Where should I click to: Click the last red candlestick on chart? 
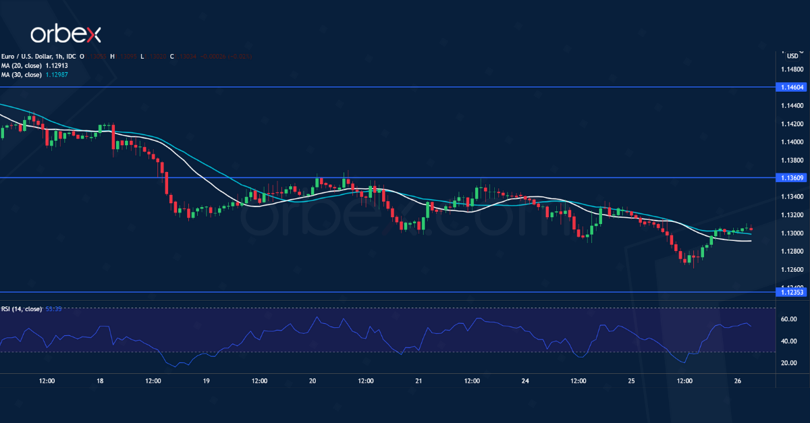coord(751,229)
